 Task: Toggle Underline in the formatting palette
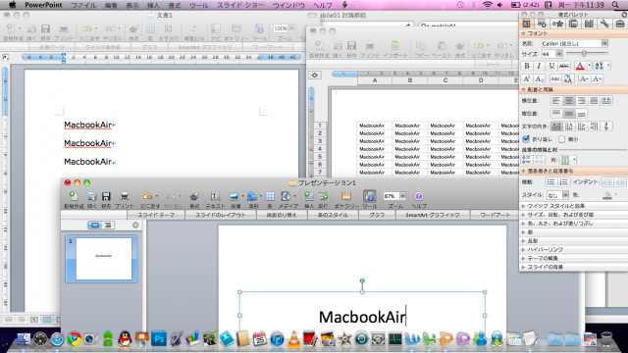(x=551, y=66)
